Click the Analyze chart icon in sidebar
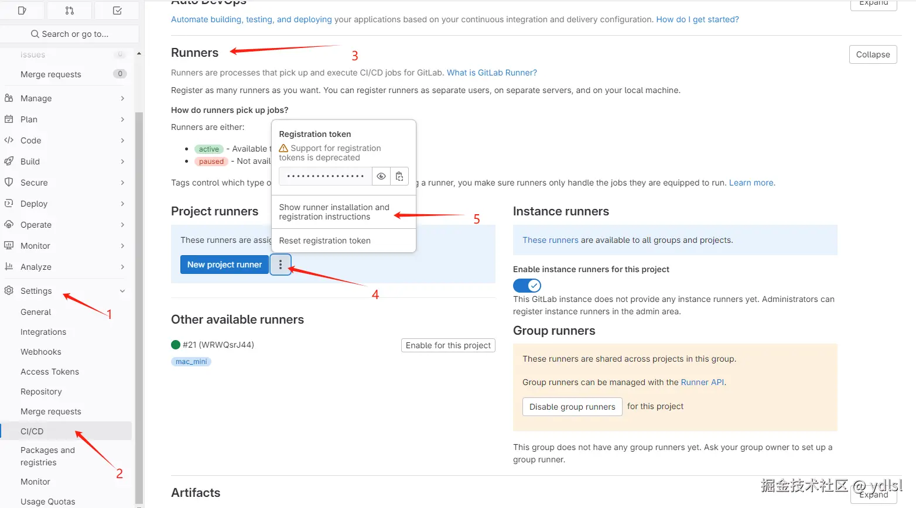This screenshot has height=508, width=916. 9,266
